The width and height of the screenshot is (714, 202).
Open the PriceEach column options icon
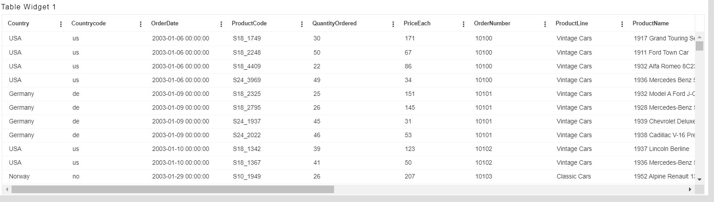click(464, 24)
